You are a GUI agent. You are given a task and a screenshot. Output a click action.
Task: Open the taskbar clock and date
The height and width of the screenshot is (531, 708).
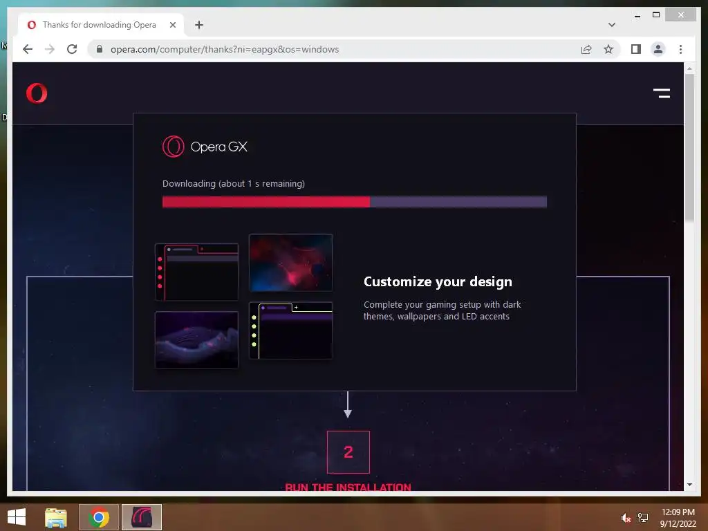point(678,518)
